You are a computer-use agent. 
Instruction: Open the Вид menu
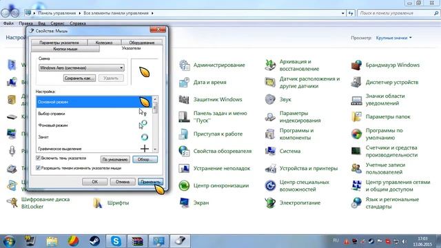[41, 23]
